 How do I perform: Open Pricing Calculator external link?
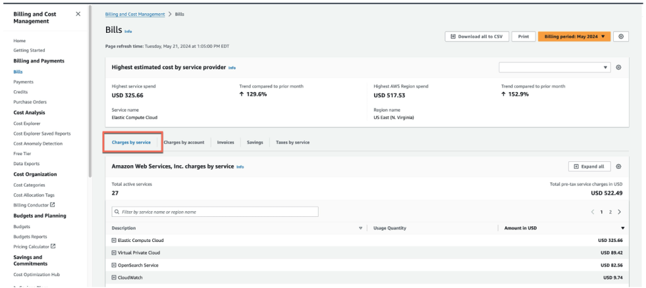pyautogui.click(x=34, y=246)
